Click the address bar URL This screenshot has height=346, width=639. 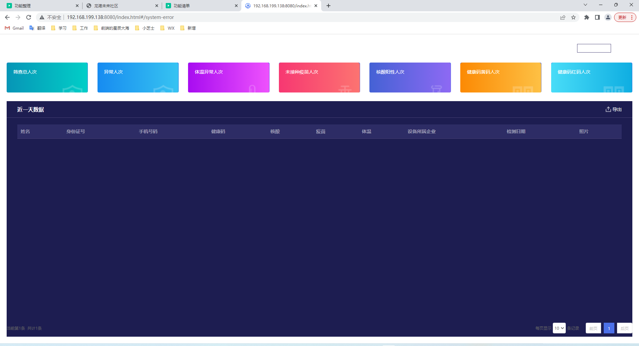(120, 17)
